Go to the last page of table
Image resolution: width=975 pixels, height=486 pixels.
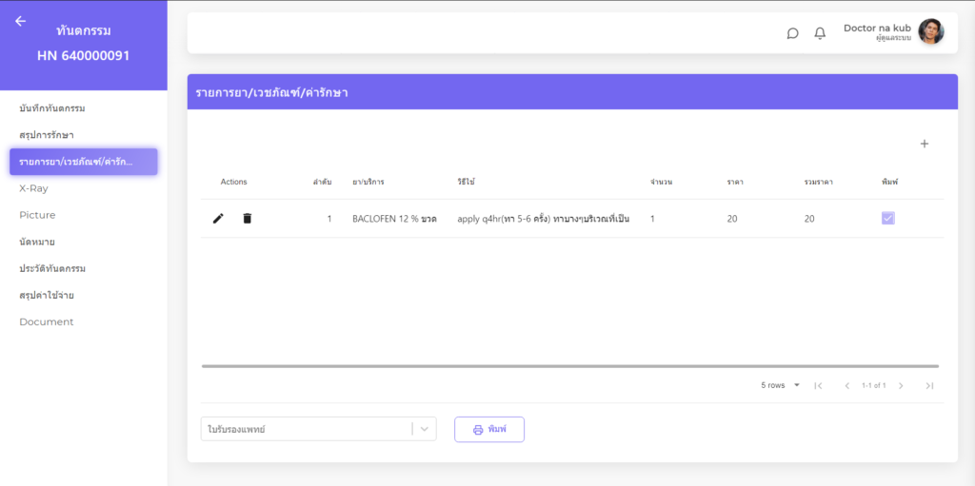coord(929,385)
